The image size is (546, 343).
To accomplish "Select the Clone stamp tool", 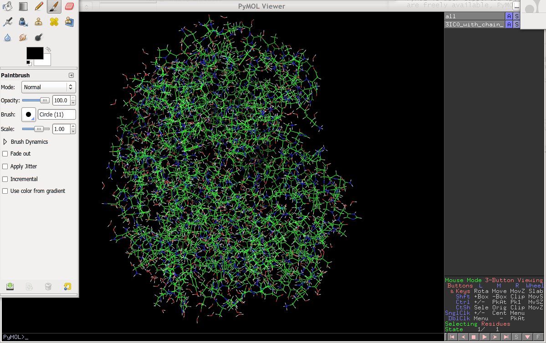I will tap(39, 21).
